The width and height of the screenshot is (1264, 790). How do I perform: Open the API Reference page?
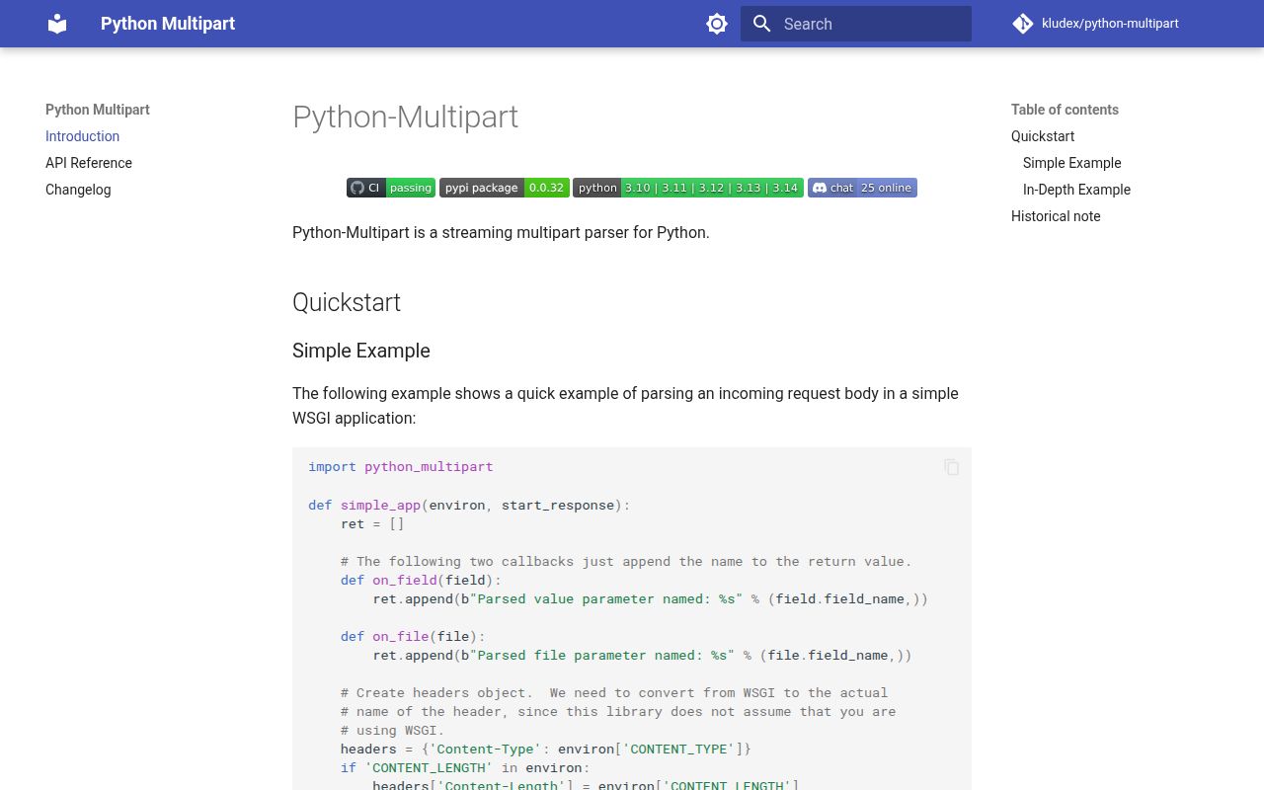[x=89, y=163]
